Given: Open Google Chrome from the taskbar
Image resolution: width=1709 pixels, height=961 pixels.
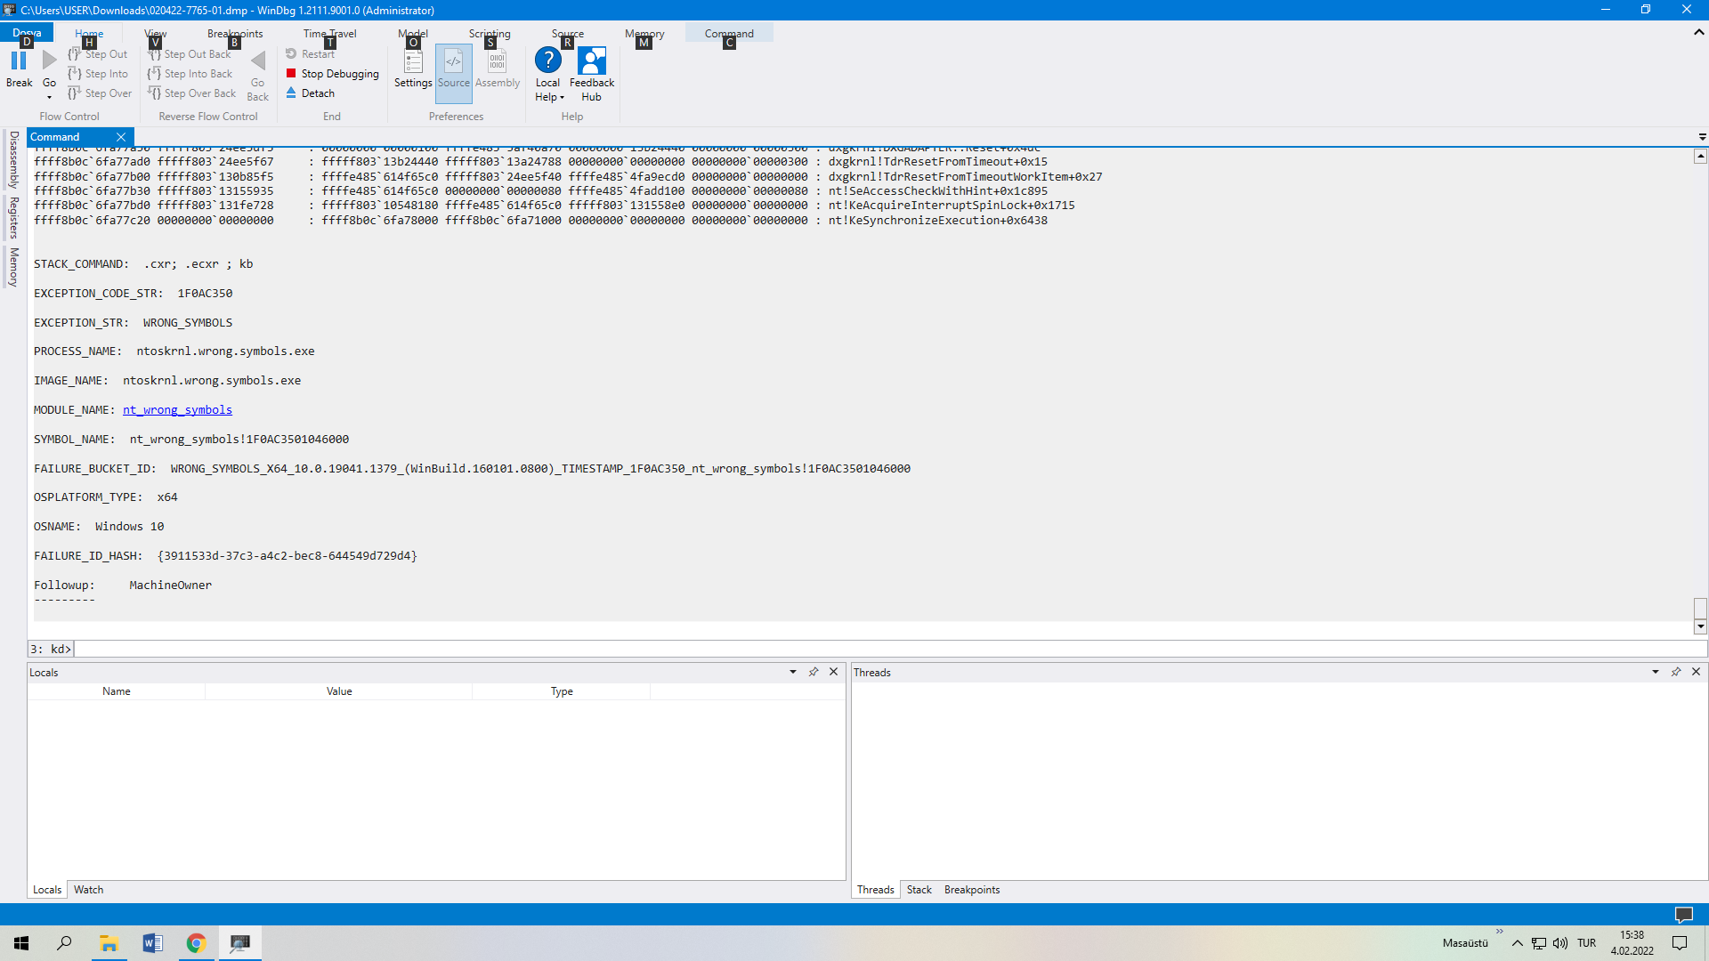Looking at the screenshot, I should pyautogui.click(x=196, y=943).
